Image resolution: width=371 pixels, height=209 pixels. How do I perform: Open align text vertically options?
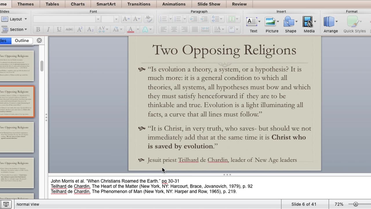pos(233,29)
